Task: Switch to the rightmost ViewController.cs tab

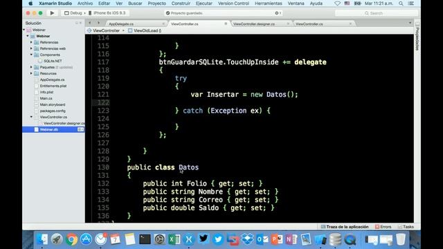Action: [x=309, y=24]
